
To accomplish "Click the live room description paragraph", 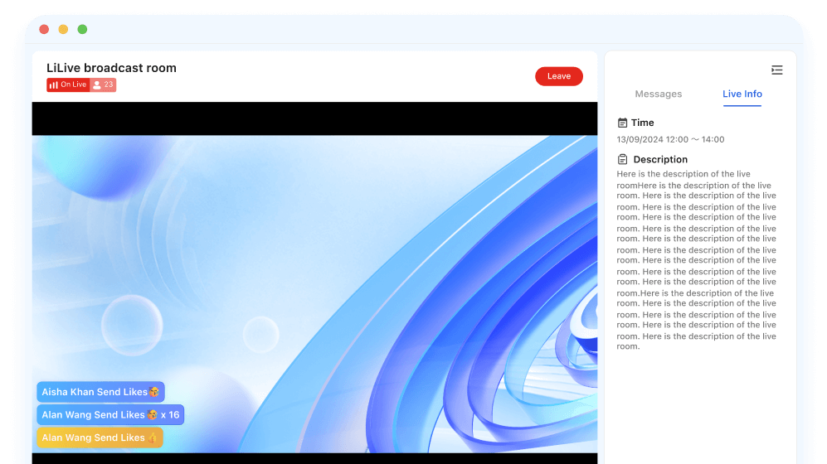I will coord(697,260).
